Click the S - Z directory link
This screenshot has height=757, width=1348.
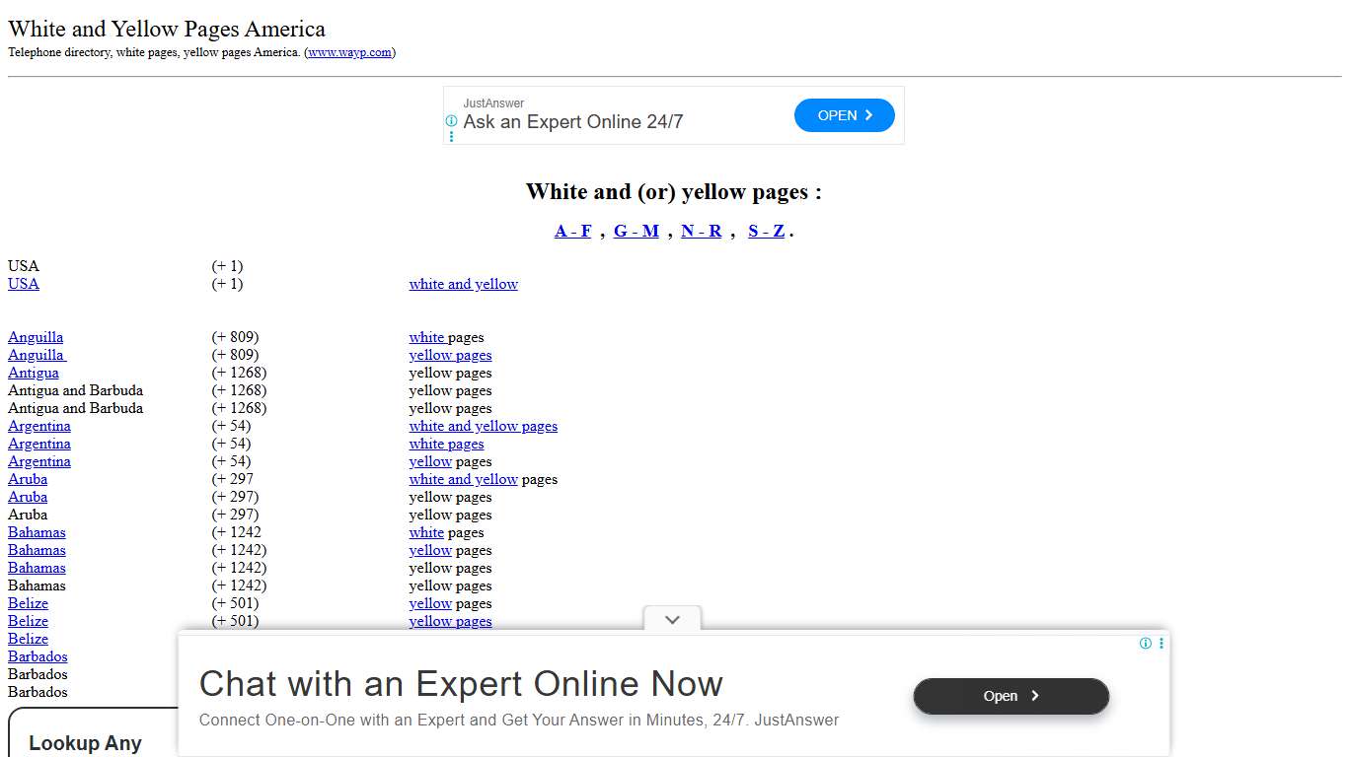pyautogui.click(x=766, y=231)
